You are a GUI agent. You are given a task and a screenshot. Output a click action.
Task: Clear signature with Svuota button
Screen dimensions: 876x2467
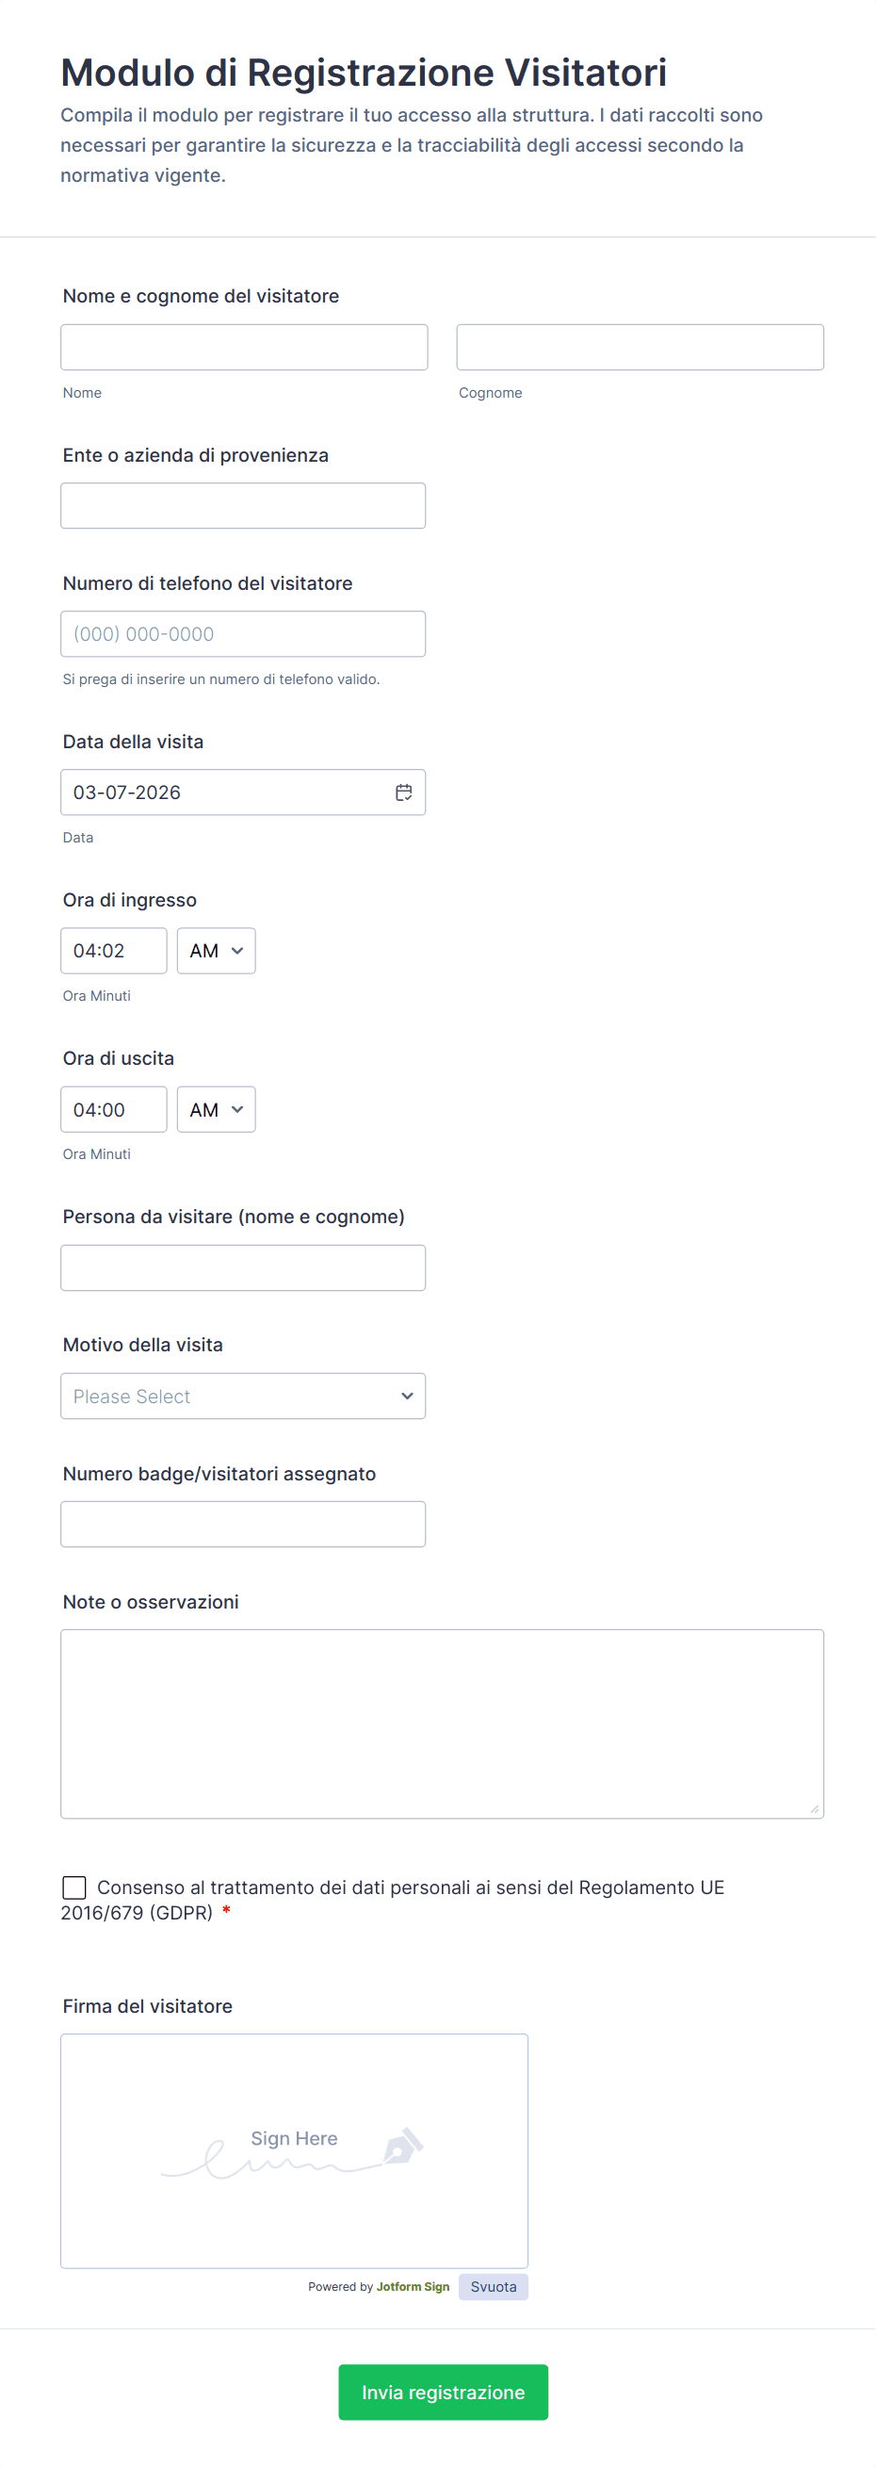click(x=493, y=2286)
